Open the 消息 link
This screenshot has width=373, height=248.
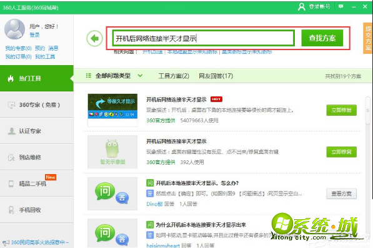coord(53,48)
